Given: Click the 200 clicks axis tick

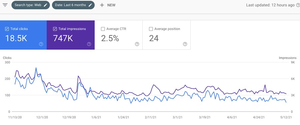Looking at the screenshot, I should [x=7, y=79].
